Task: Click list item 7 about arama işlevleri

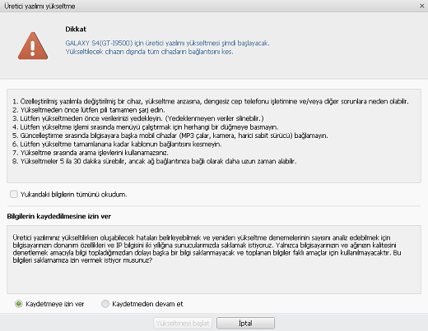Action: pos(91,153)
